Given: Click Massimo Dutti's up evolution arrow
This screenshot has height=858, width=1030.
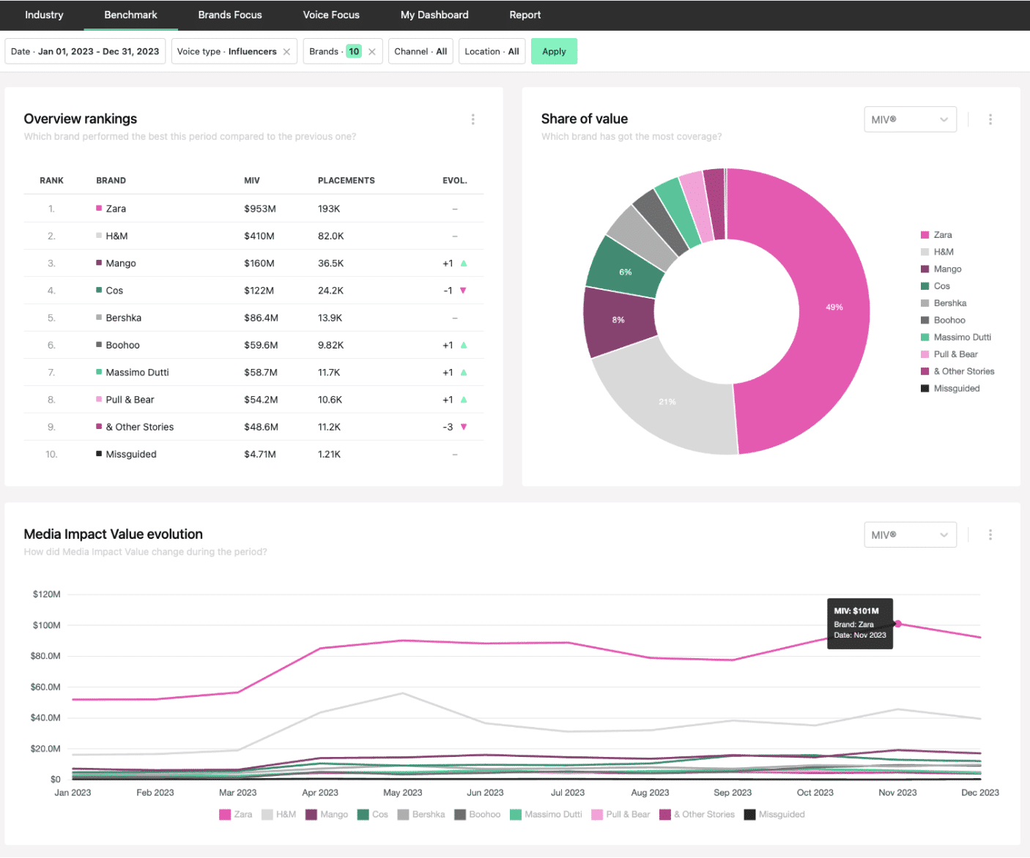Looking at the screenshot, I should 464,372.
